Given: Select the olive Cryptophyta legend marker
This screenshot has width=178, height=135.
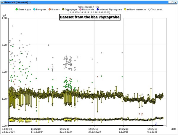Looking at the screenshot, I should (63, 9).
